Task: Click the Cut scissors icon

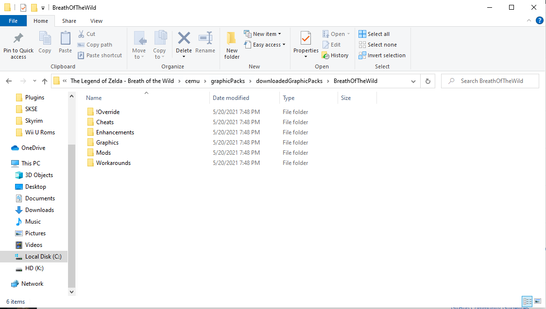Action: 82,33
